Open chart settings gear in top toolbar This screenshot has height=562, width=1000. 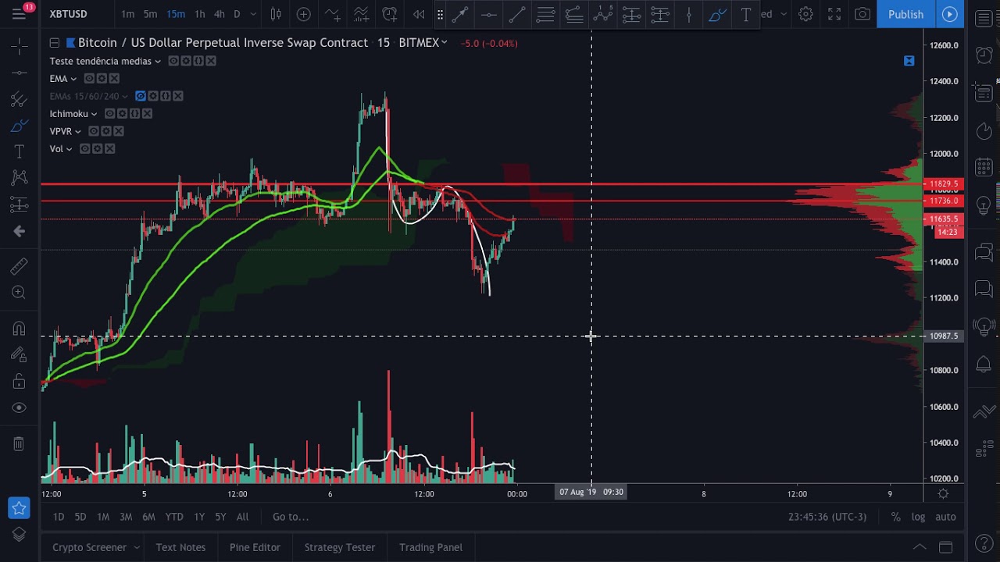click(x=805, y=14)
